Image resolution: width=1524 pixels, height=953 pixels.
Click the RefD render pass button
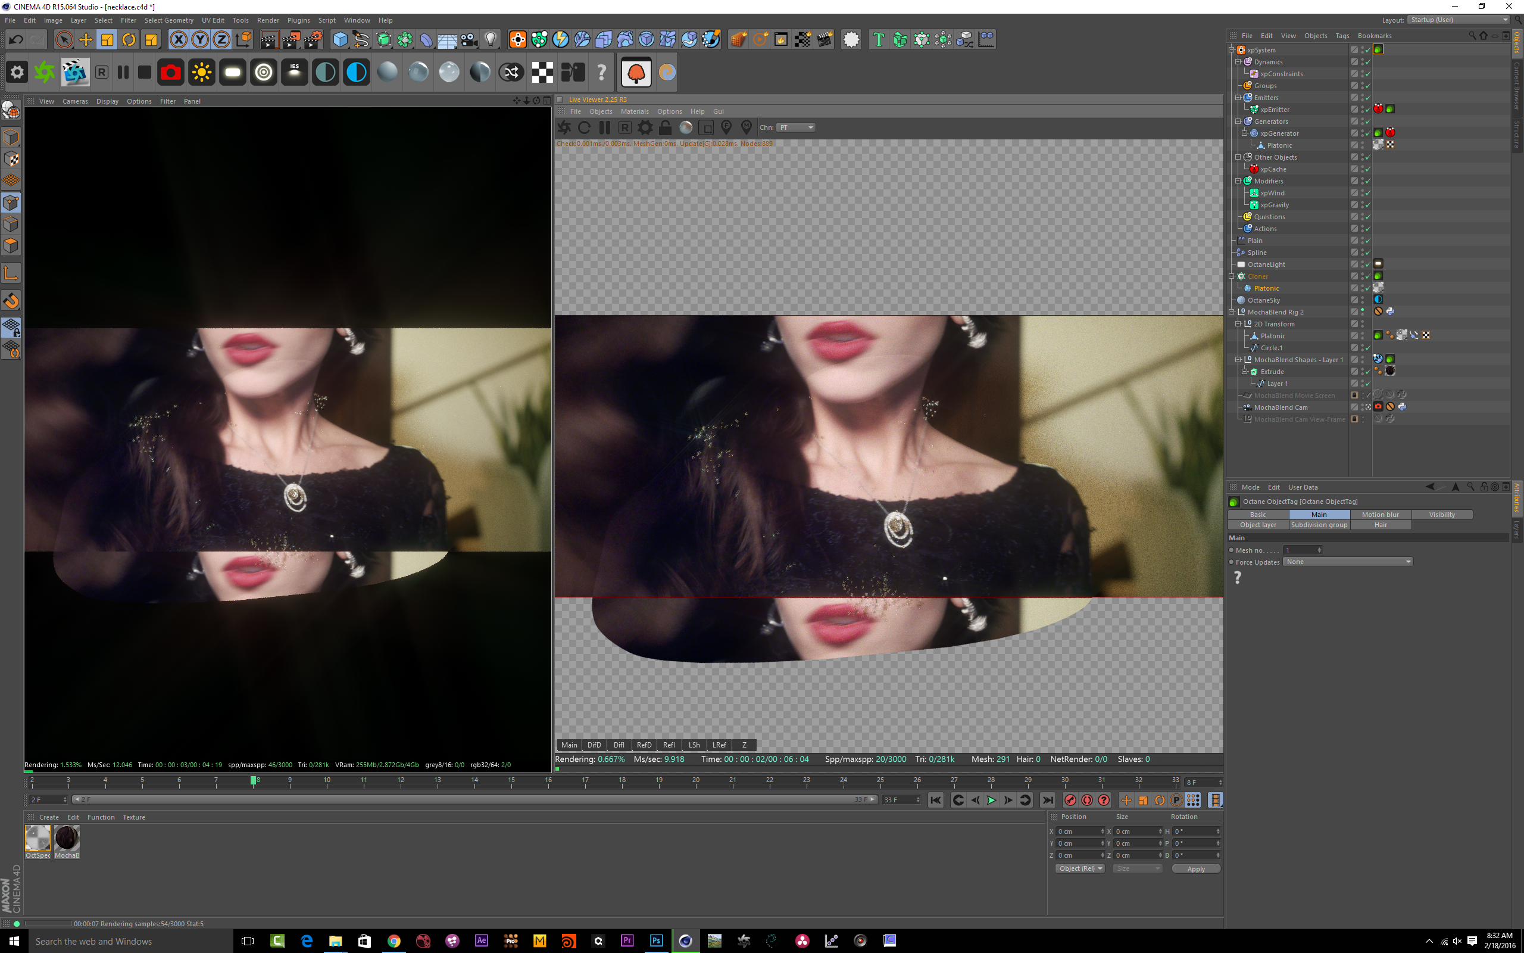point(644,745)
